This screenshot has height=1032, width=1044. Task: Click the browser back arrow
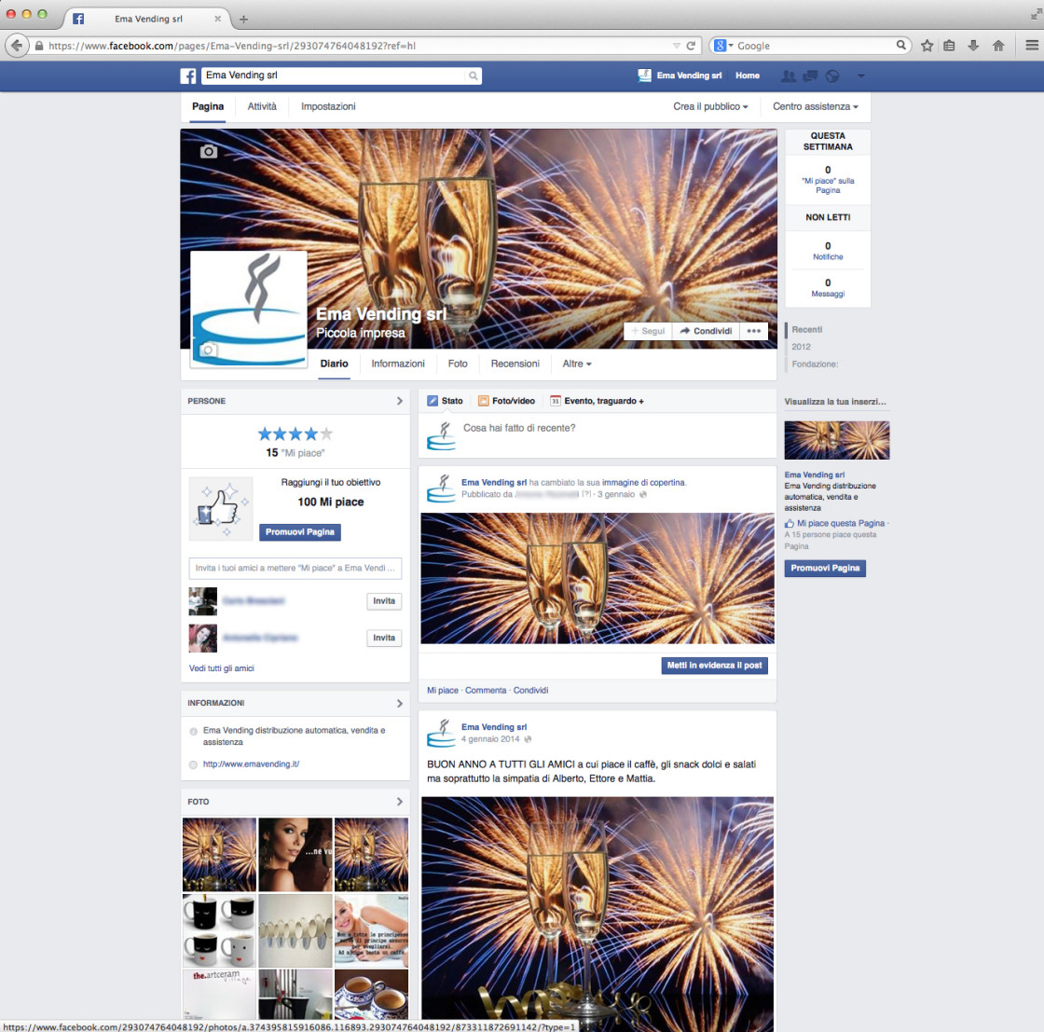pos(17,46)
